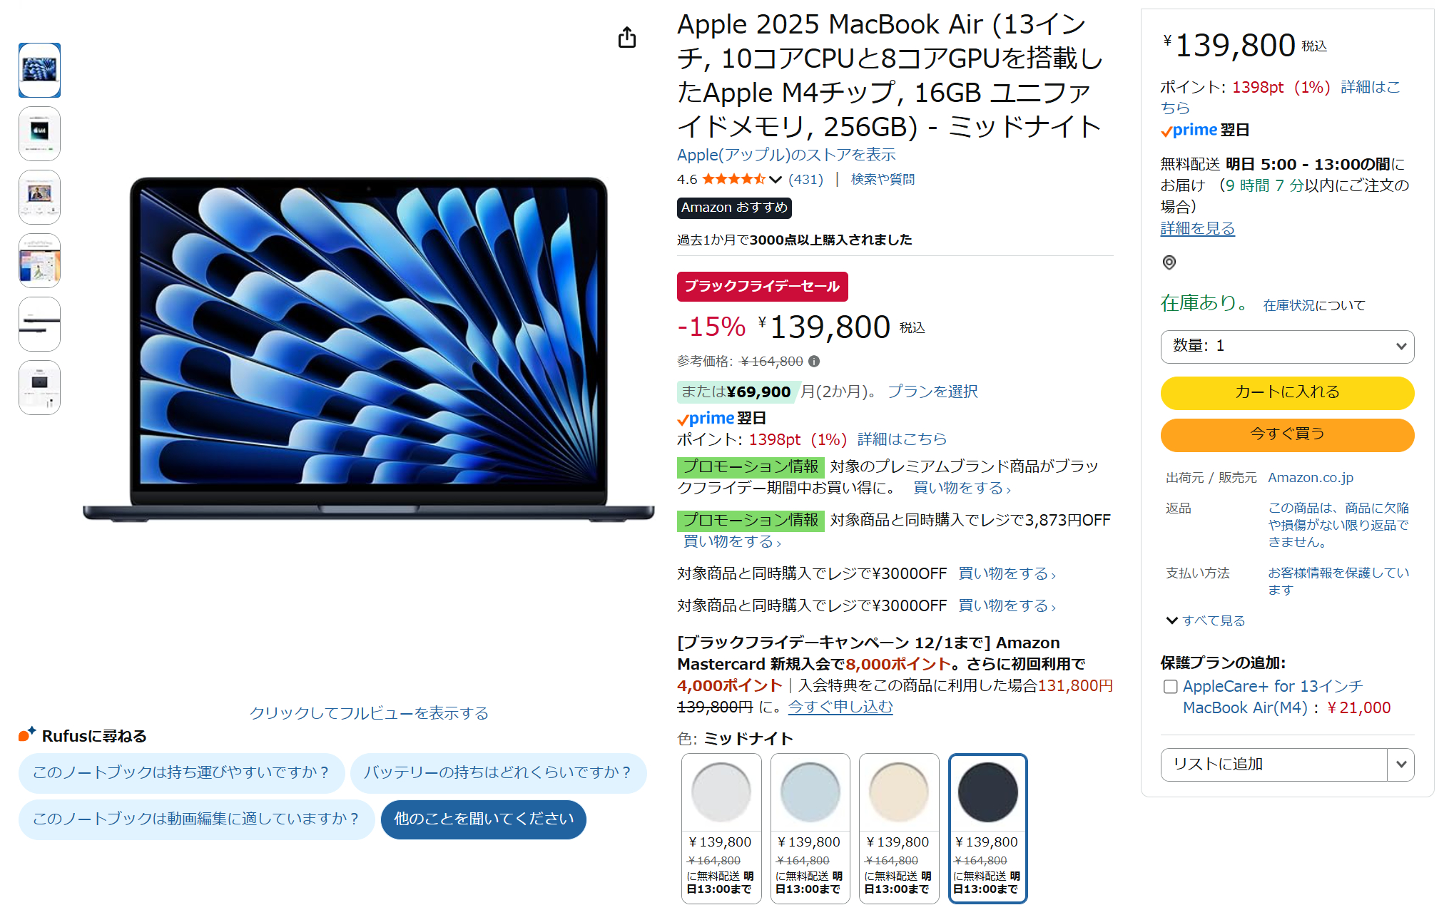The height and width of the screenshot is (910, 1449).
Task: Open the リストに追加 dropdown arrow
Action: click(x=1400, y=765)
